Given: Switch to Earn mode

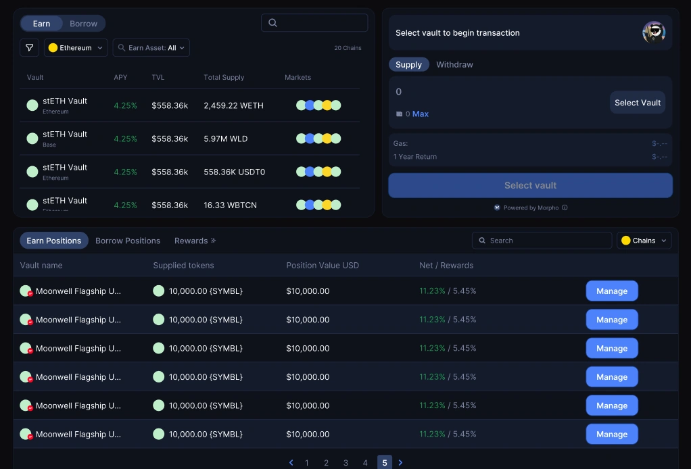Looking at the screenshot, I should 41,24.
